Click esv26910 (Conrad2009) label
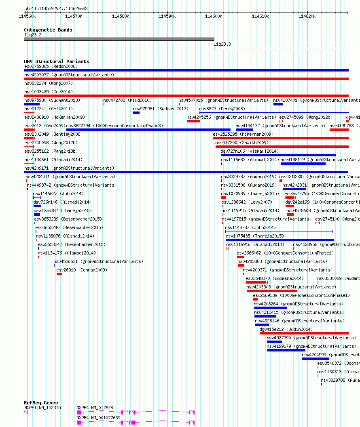The image size is (360, 427). click(x=82, y=269)
